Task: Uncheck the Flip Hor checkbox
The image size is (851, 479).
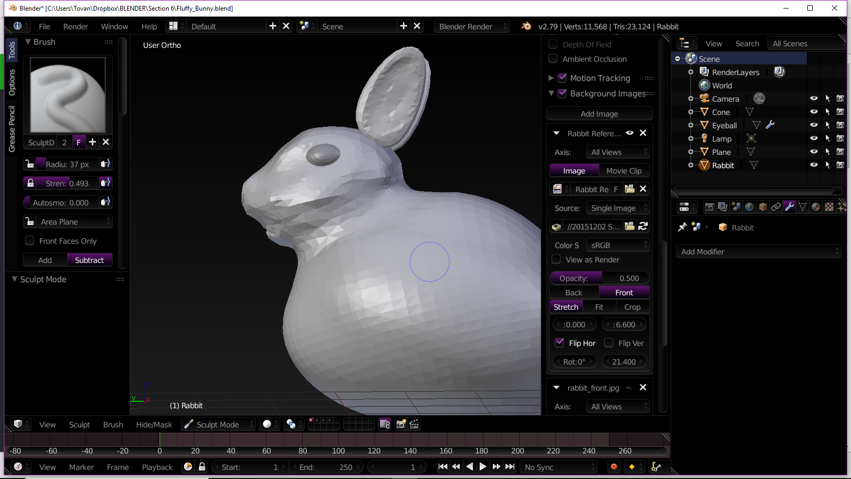Action: click(560, 343)
